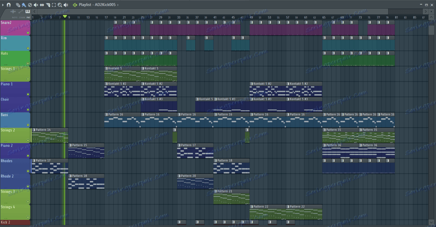This screenshot has height=227, width=436.
Task: Choose the Select marquee tool
Action: coord(54,5)
